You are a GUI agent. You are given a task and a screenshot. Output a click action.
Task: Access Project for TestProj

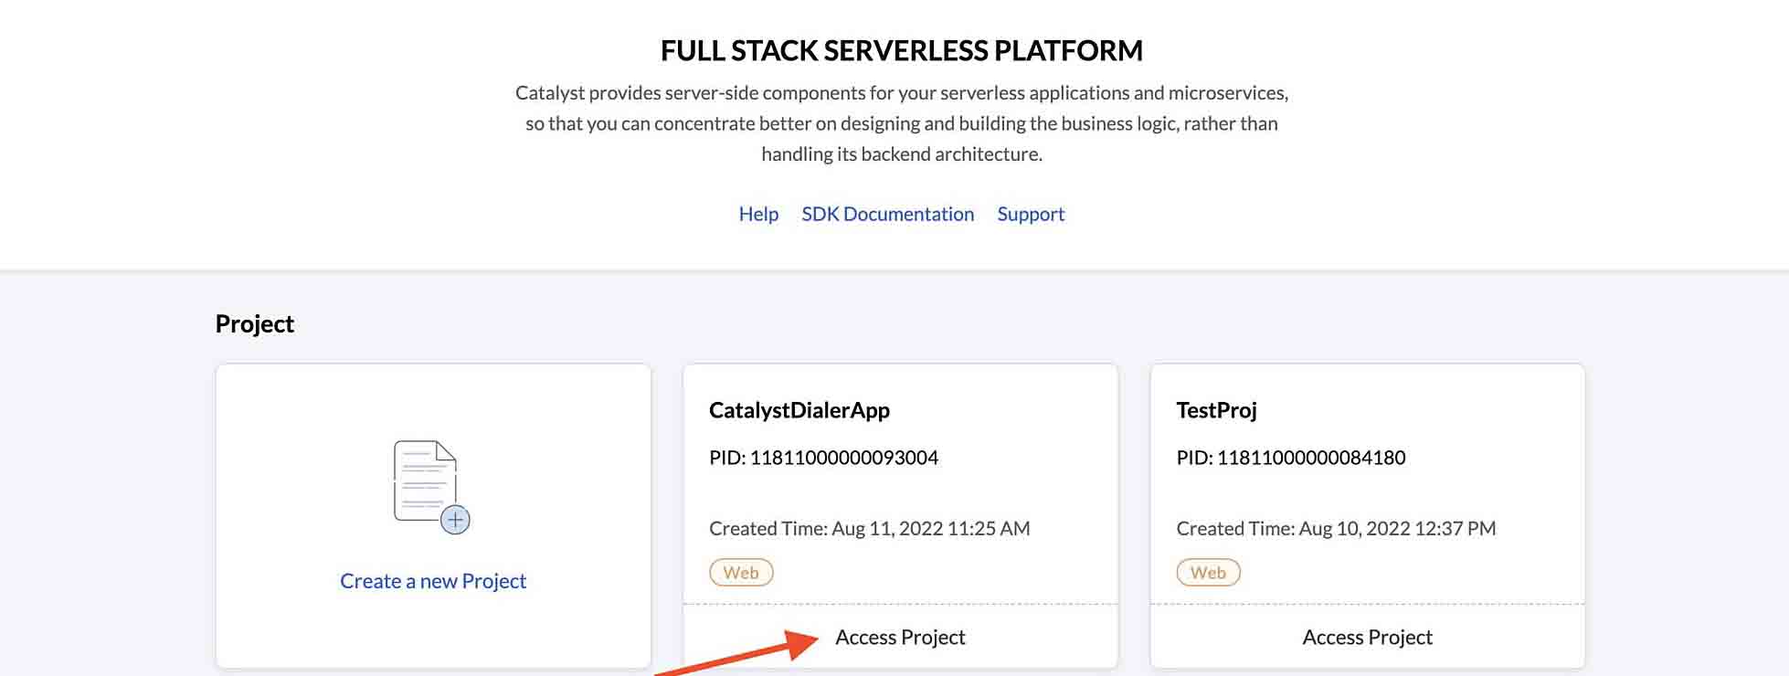[1367, 637]
